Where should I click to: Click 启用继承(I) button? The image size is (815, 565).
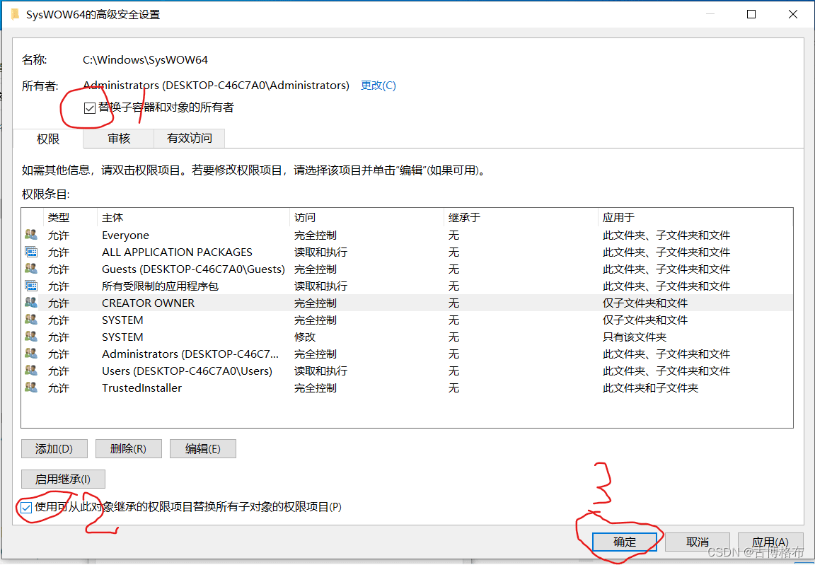click(x=63, y=479)
